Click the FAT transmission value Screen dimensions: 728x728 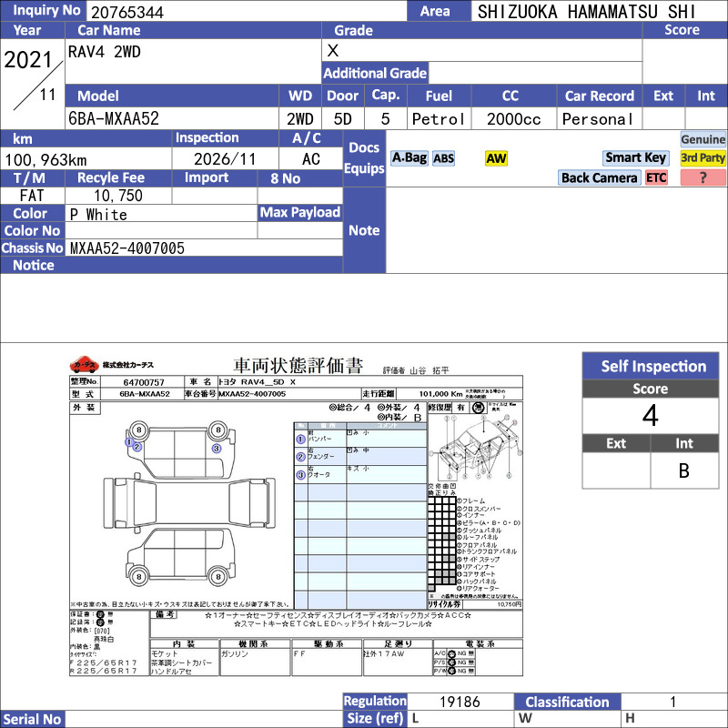[32, 196]
